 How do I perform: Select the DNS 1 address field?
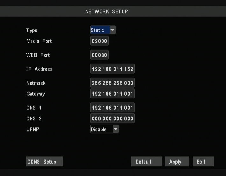pyautogui.click(x=112, y=108)
